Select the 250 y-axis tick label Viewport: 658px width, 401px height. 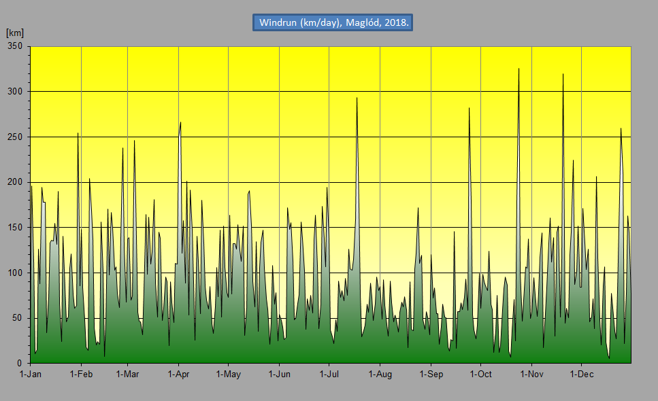coord(15,137)
